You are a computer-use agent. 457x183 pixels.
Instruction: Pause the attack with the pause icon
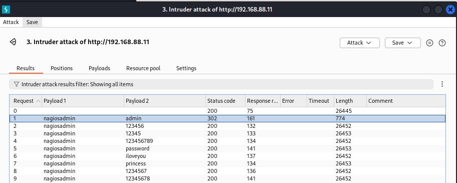point(429,43)
